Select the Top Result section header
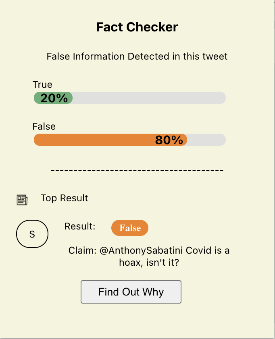Image resolution: width=275 pixels, height=339 pixels. pyautogui.click(x=64, y=198)
